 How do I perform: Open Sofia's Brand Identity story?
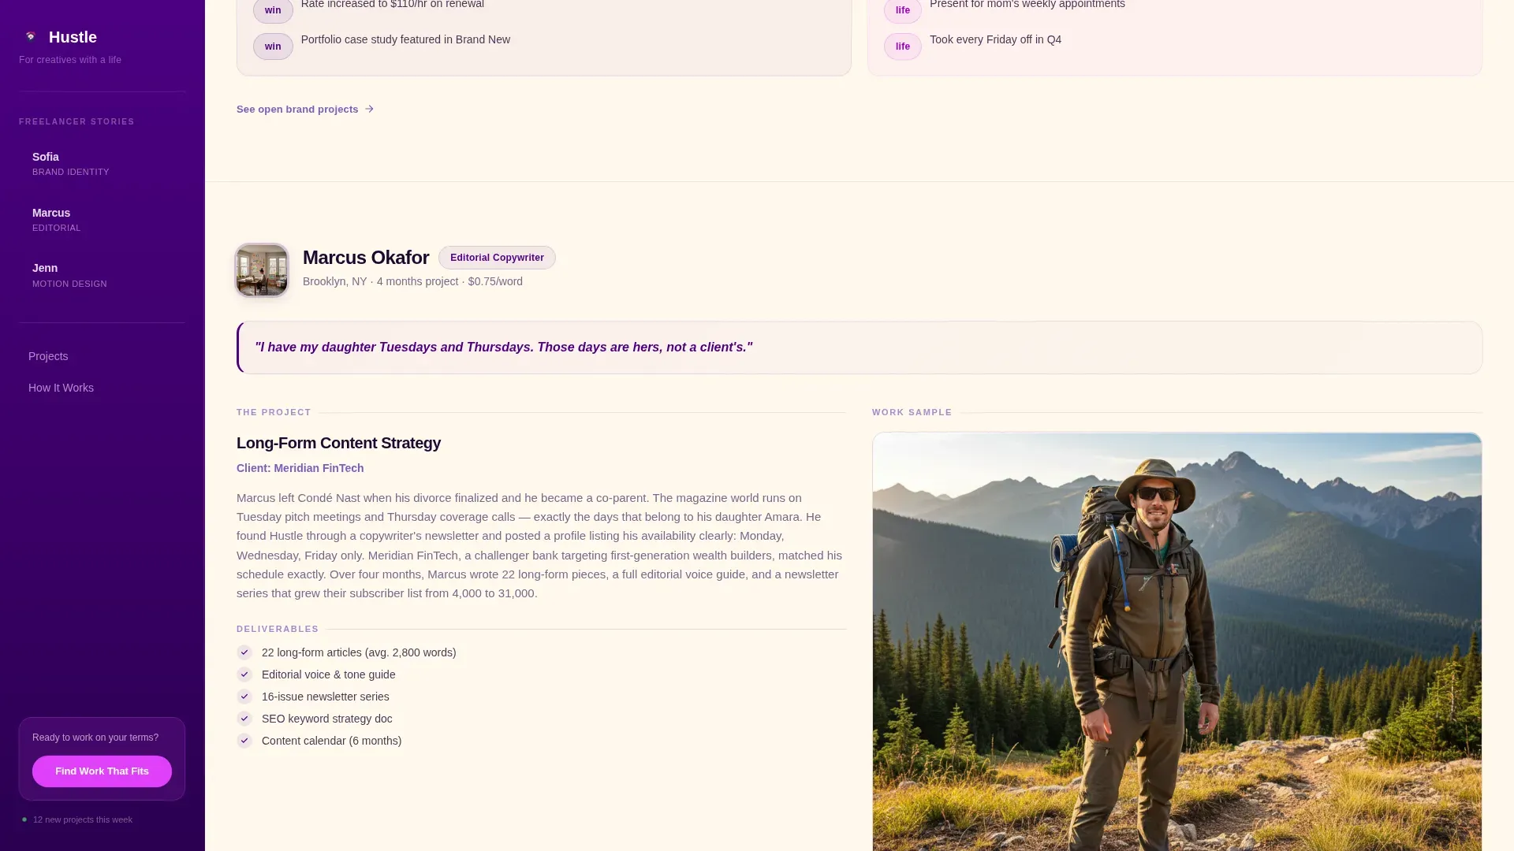(x=103, y=164)
